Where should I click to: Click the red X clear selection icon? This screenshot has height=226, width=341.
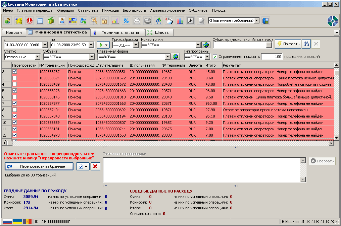(x=96, y=166)
